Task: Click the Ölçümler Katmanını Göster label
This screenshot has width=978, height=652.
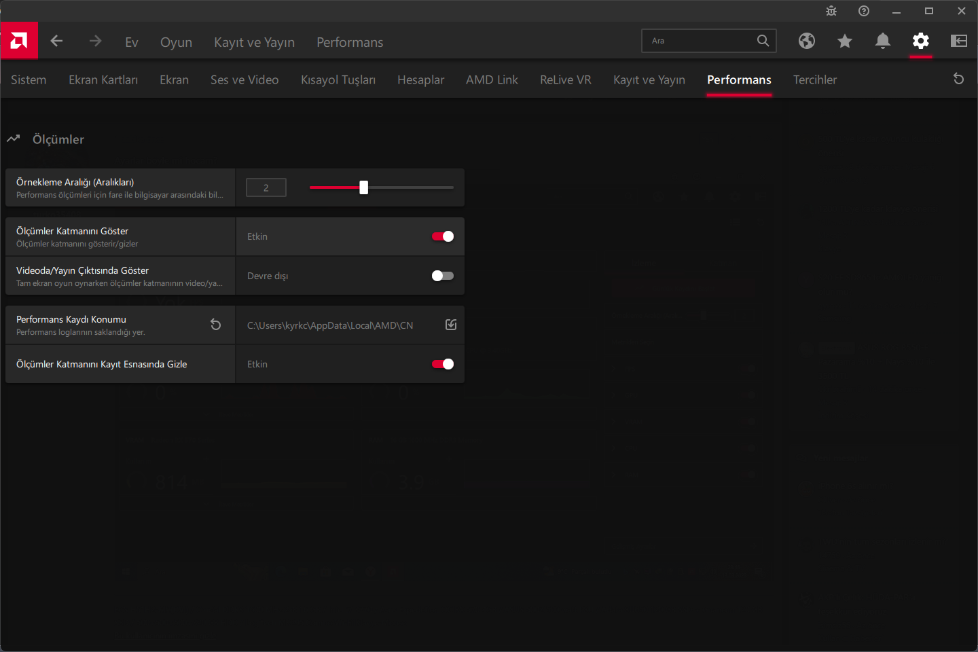Action: point(72,231)
